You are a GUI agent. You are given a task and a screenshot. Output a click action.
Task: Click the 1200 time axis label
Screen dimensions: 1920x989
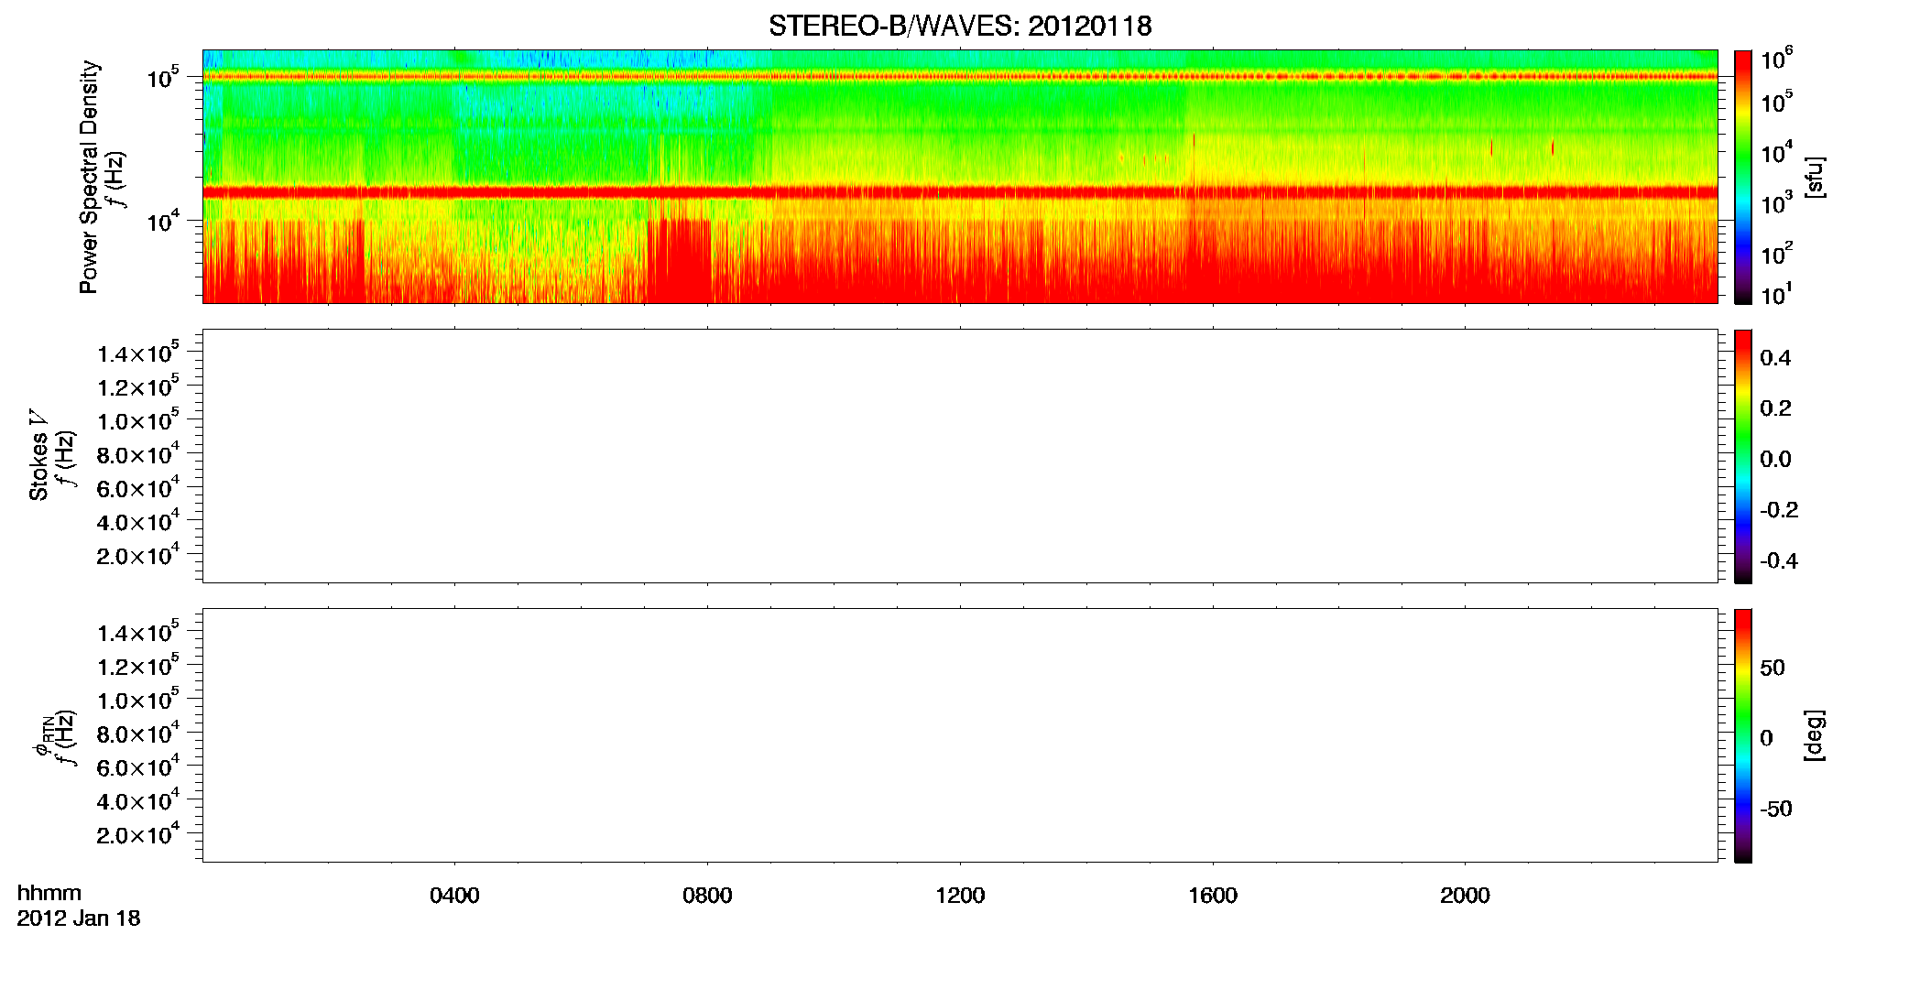[x=960, y=896]
